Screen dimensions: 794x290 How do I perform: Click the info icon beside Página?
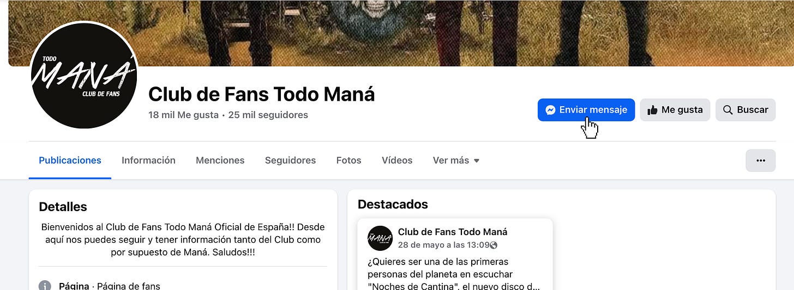45,286
